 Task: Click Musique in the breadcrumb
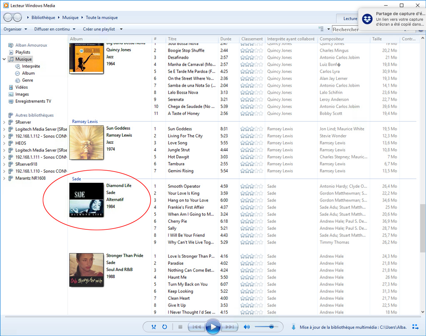[70, 17]
